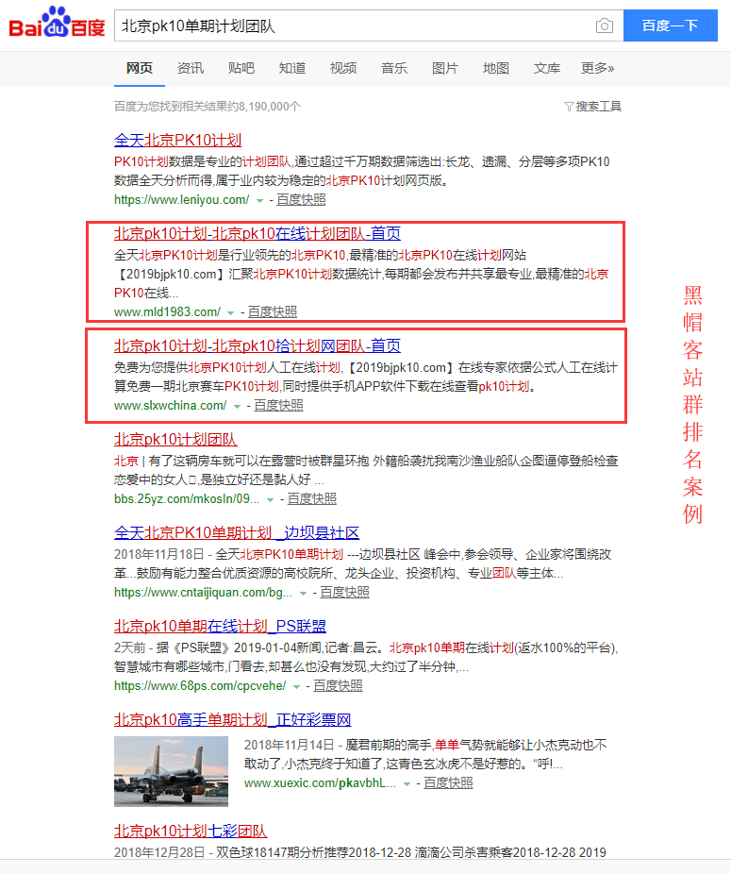This screenshot has height=874, width=731.
Task: Switch to the 视频 tab
Action: point(343,68)
